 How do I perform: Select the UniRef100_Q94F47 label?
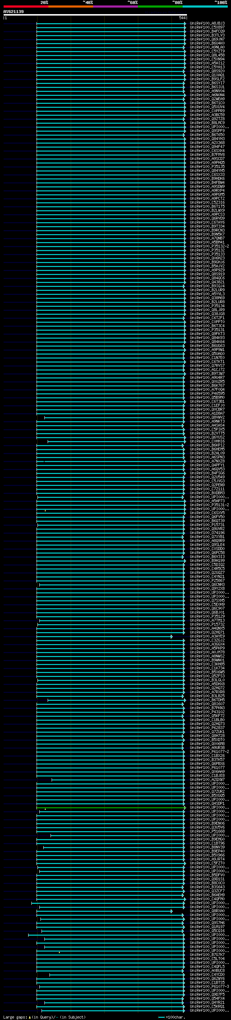click(207, 147)
